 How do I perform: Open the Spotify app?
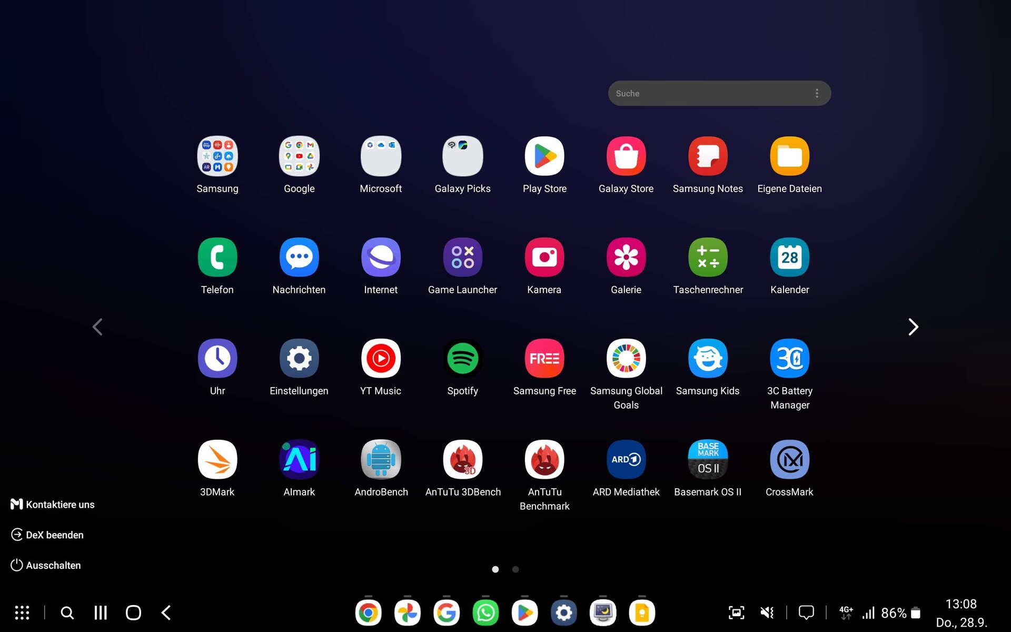(x=462, y=359)
